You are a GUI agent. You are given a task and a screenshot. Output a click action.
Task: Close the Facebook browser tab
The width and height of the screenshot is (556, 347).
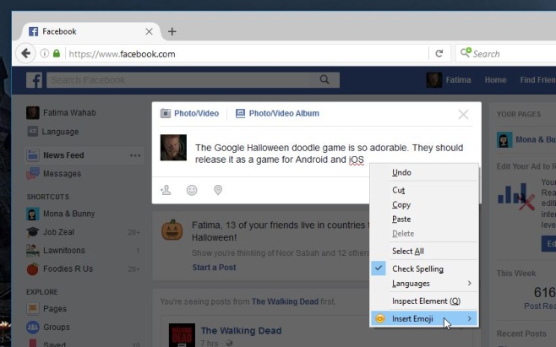149,31
